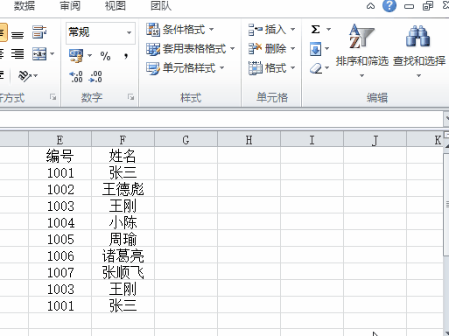Open the number format combo box (常规)
The image size is (449, 336).
click(101, 32)
